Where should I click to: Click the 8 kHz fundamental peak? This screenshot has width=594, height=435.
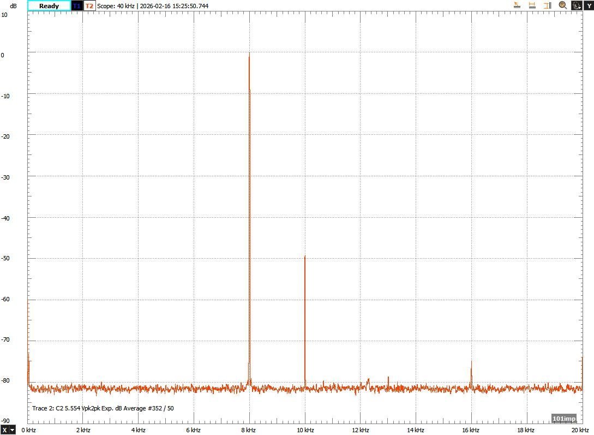(x=249, y=55)
